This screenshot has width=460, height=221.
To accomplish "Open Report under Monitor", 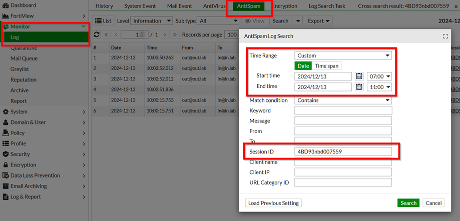I will point(19,101).
